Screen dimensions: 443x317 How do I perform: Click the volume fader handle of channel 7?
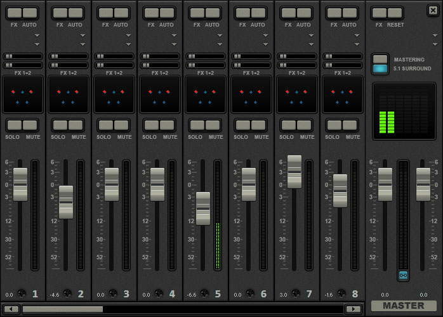(294, 172)
